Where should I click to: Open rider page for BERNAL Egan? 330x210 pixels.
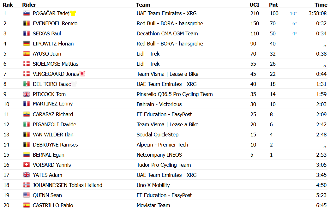tap(49, 155)
